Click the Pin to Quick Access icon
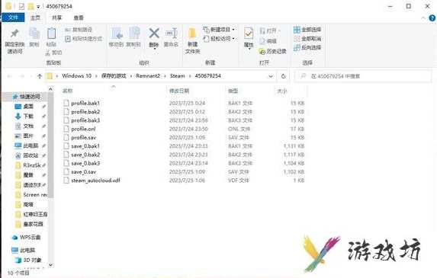Screen dimensions: 437x278 tap(14, 34)
